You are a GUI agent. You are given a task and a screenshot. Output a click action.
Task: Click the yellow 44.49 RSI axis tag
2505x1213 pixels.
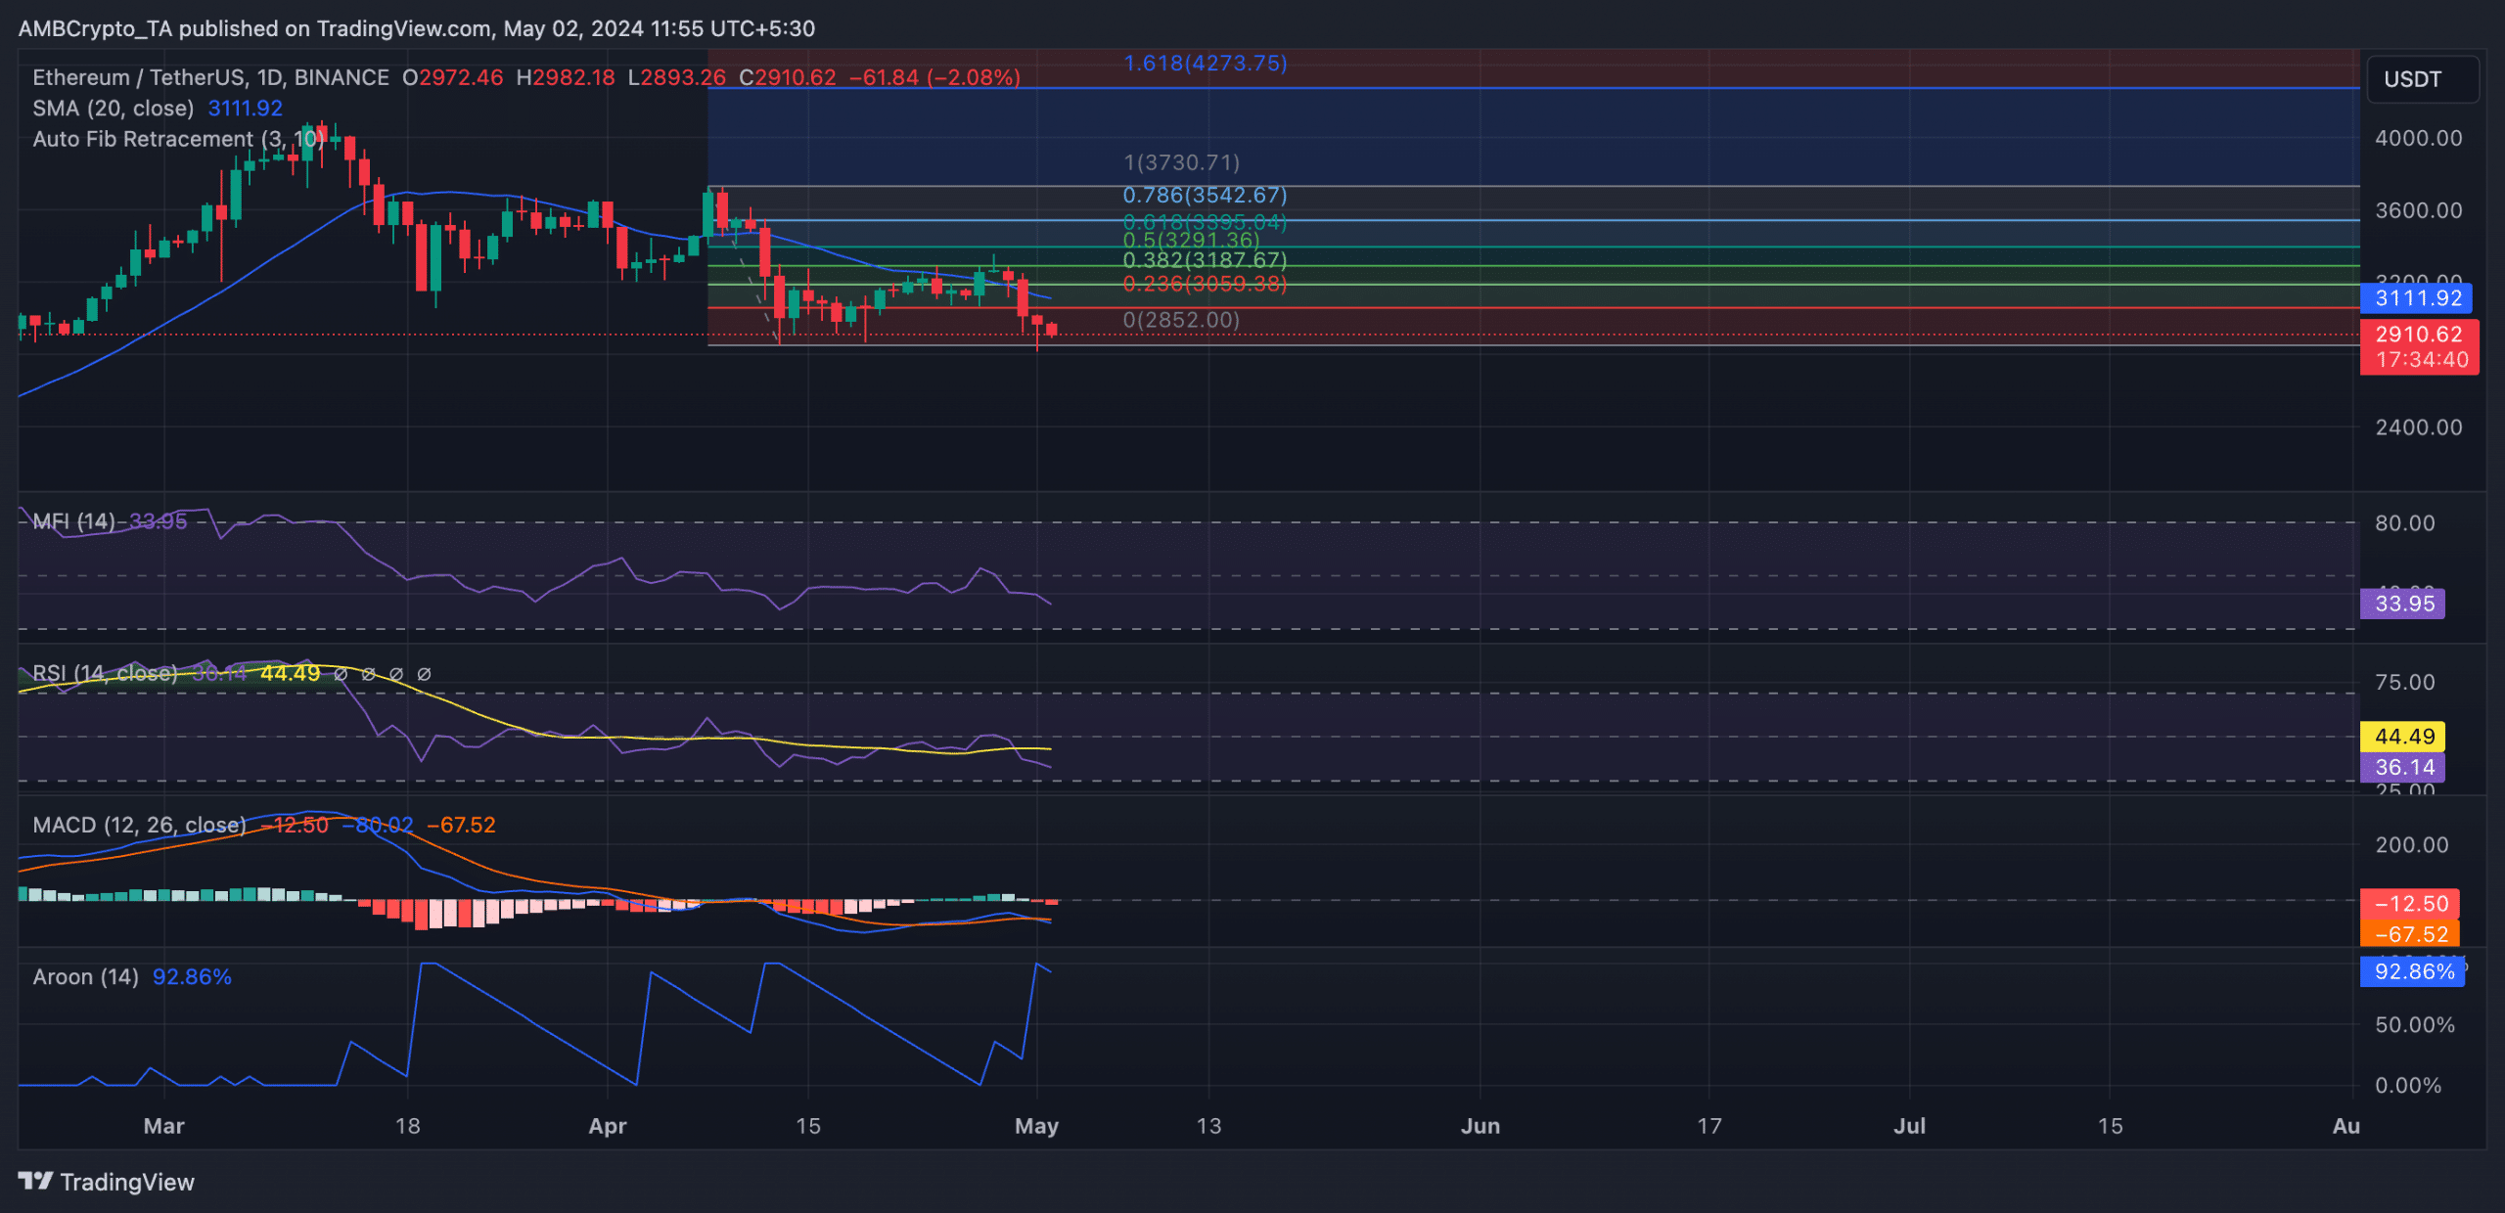pos(2402,736)
